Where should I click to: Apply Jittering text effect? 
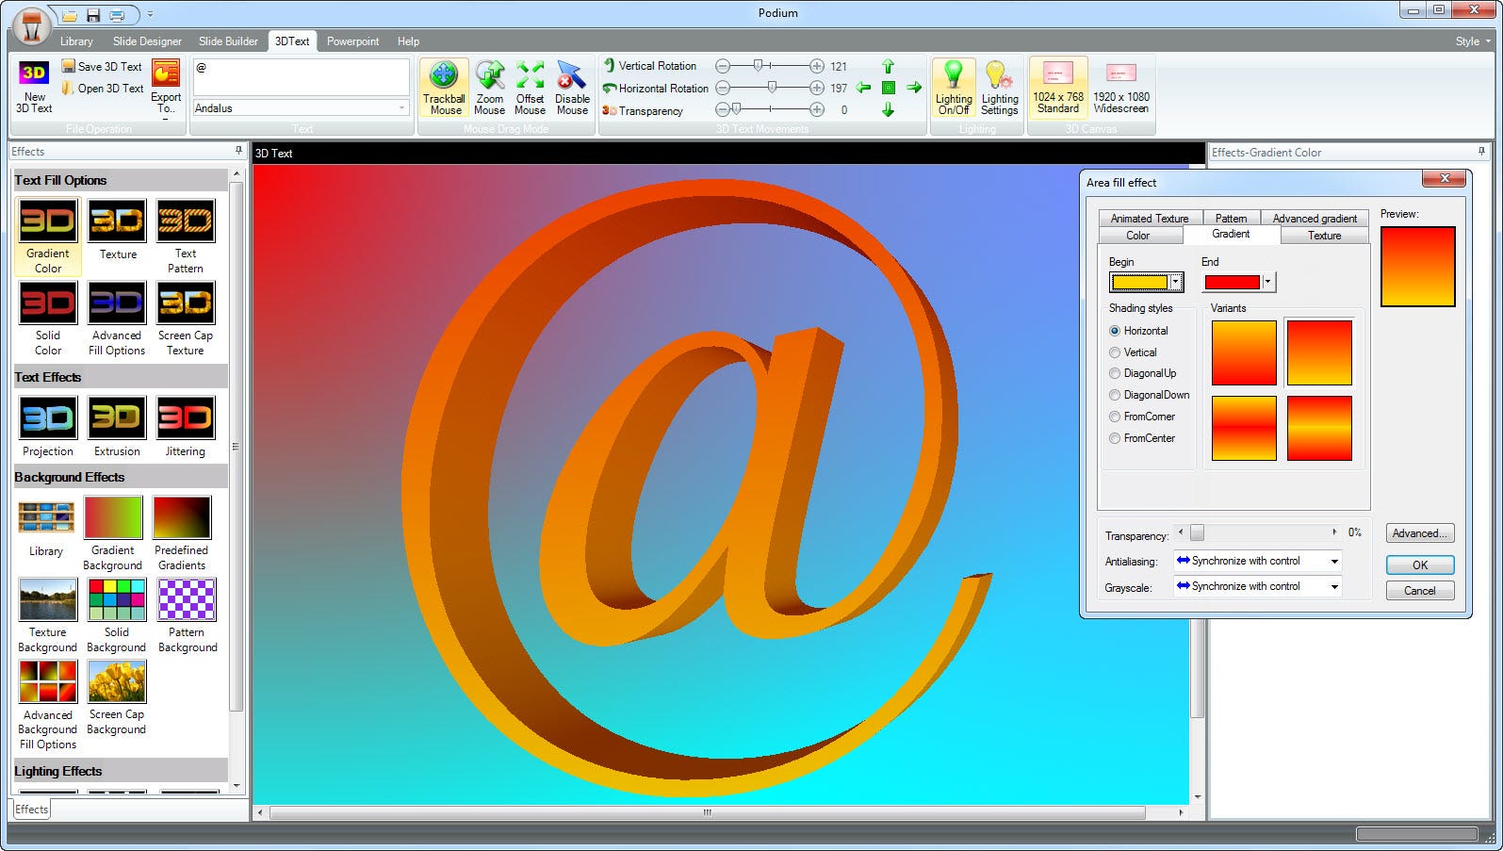pos(186,427)
